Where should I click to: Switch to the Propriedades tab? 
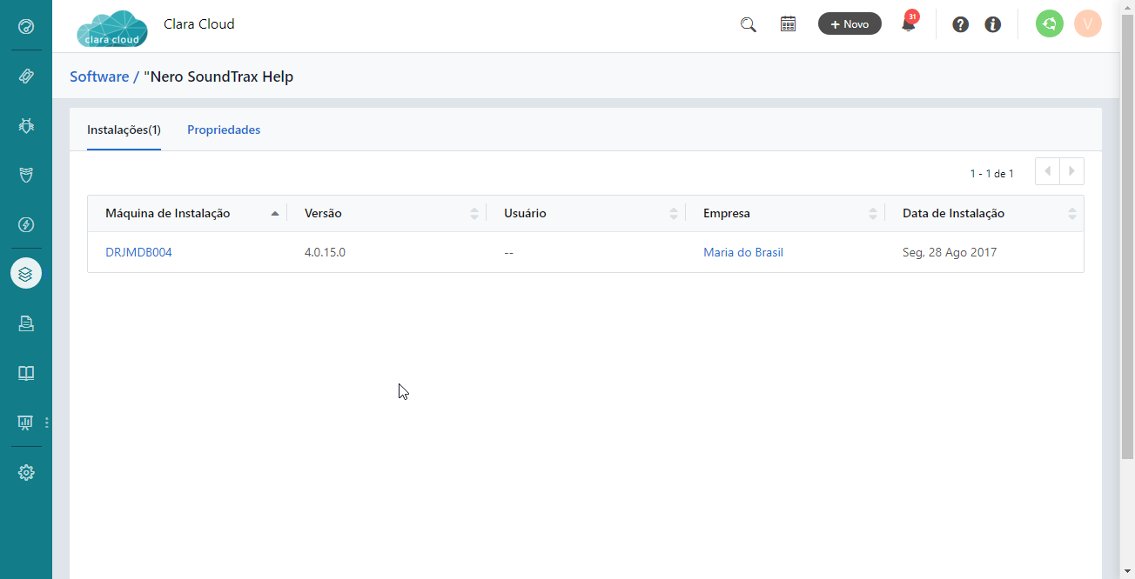click(x=224, y=130)
